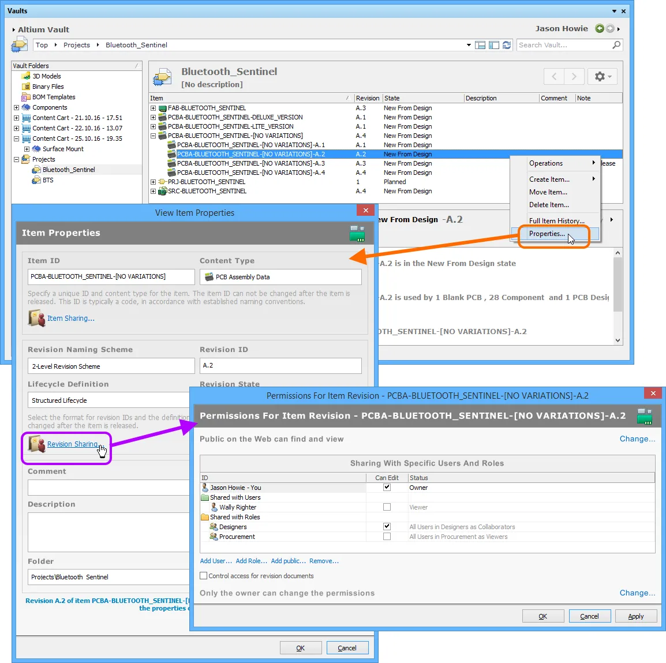666x663 pixels.
Task: Click the Add User... link
Action: (216, 561)
